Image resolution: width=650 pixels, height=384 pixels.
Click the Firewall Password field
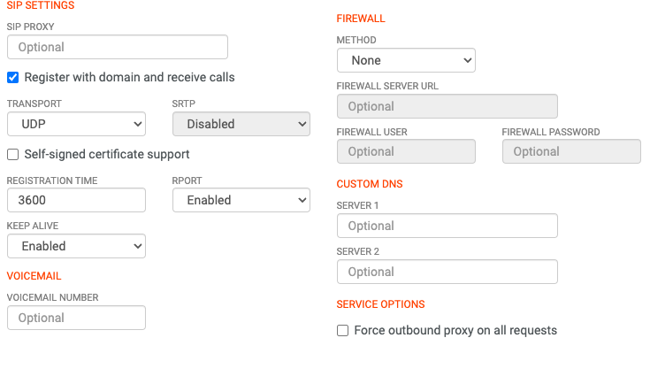point(571,151)
